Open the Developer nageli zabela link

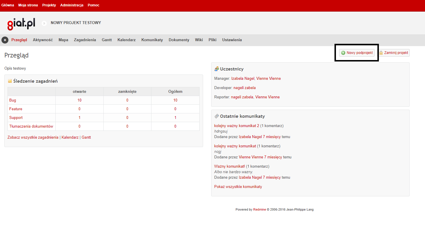point(245,88)
